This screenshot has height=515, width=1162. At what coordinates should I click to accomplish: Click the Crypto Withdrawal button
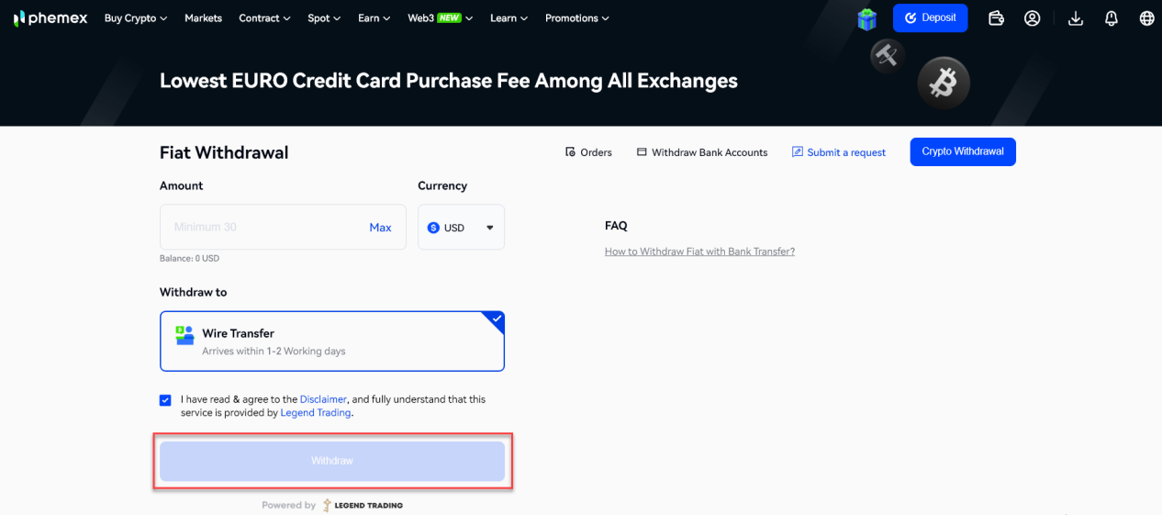point(963,151)
